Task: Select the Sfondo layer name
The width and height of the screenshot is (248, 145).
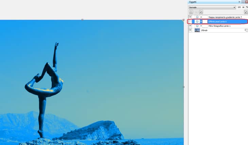Action: click(204, 30)
